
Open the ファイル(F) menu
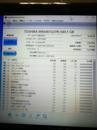pos(7,21)
